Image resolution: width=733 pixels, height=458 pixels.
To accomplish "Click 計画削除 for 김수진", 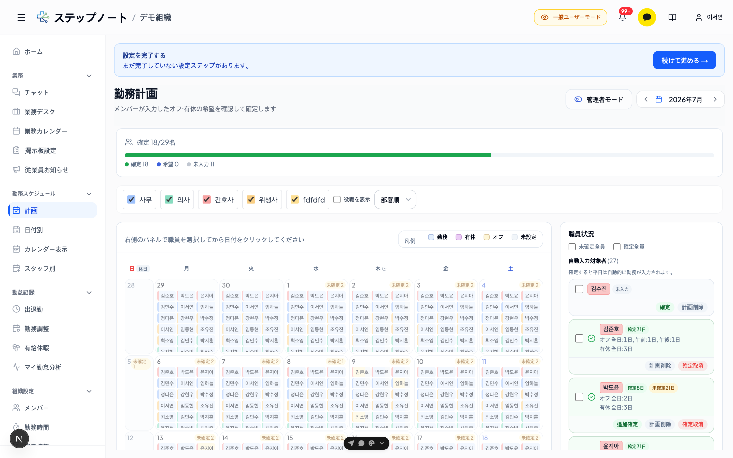I will [x=693, y=307].
